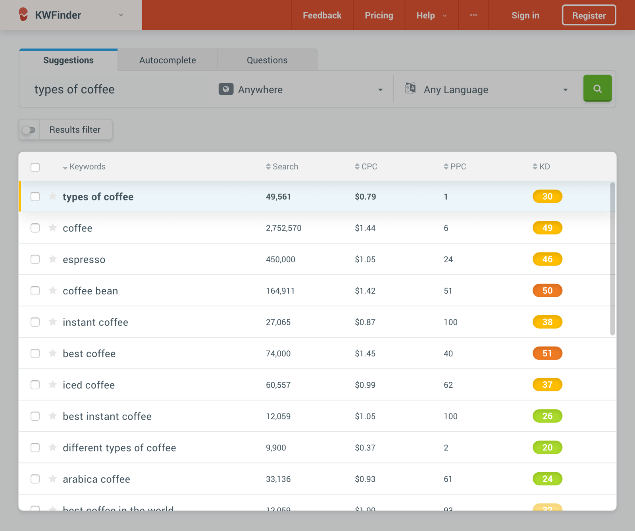Open the three-dots more menu
The height and width of the screenshot is (531, 635).
(473, 15)
